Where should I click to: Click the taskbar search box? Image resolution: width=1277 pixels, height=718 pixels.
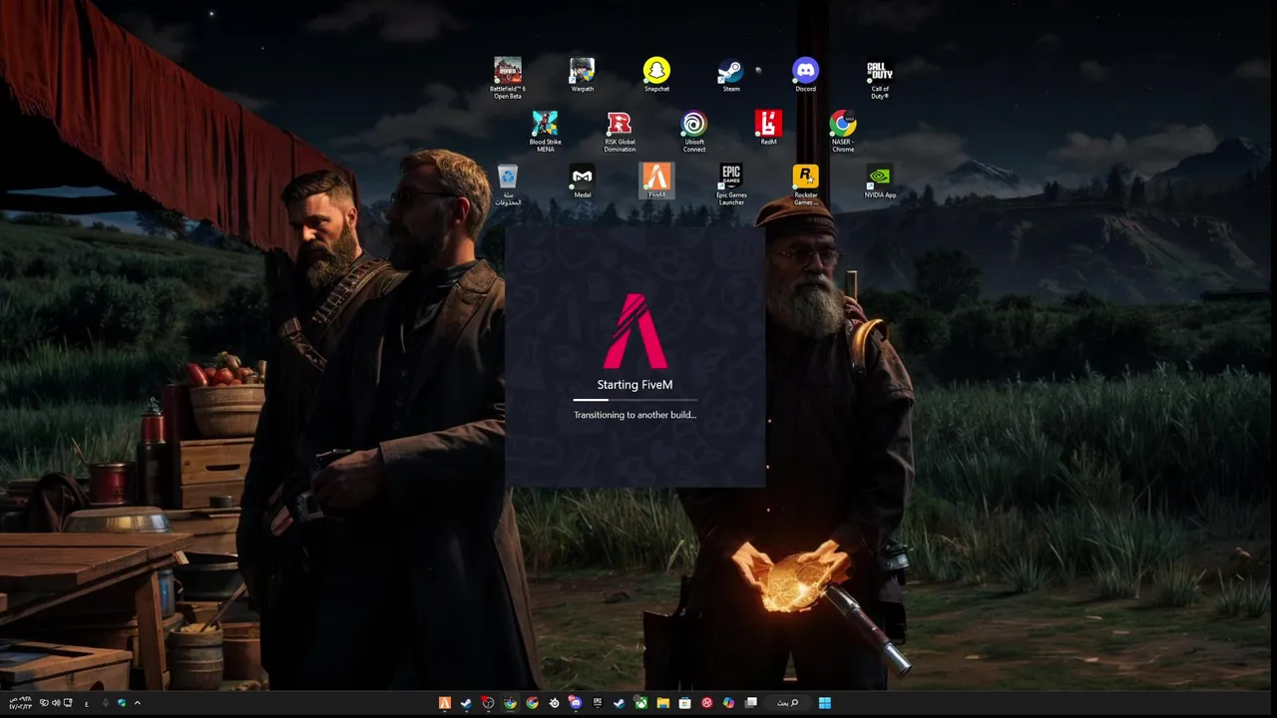point(788,703)
